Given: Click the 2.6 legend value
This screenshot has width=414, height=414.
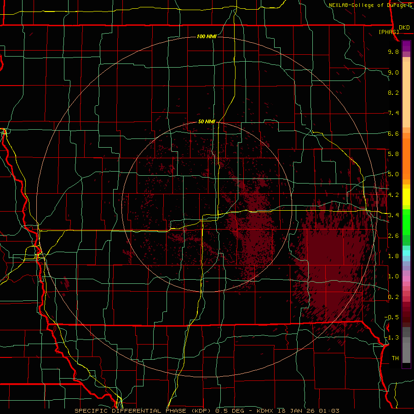Looking at the screenshot, I should pyautogui.click(x=393, y=236).
